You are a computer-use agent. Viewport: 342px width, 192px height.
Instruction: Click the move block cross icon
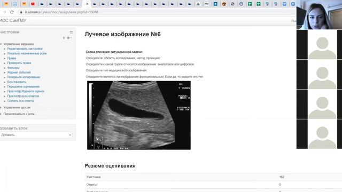click(64, 38)
